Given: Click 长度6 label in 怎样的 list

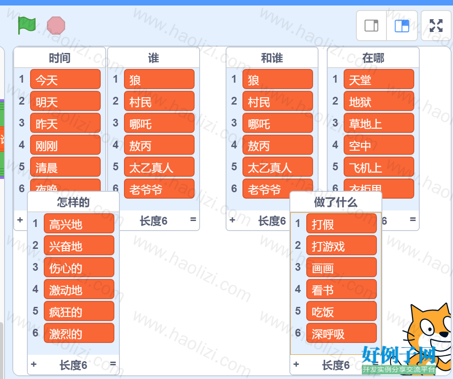Looking at the screenshot, I should (73, 365).
